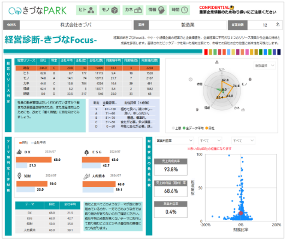This screenshot has width=286, height=241.
Task: Select the purple color swatch
Action: pos(238,52)
